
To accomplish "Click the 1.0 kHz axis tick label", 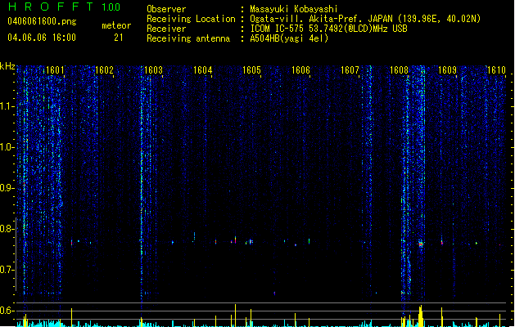I will (7, 147).
